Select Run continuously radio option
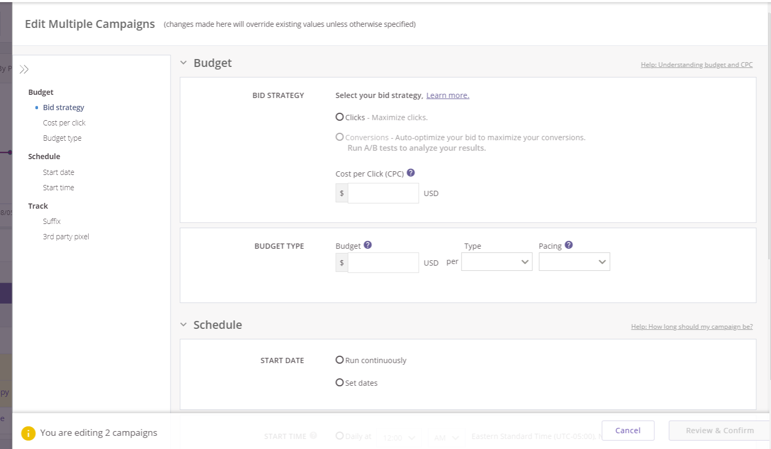The height and width of the screenshot is (449, 771). (x=340, y=360)
